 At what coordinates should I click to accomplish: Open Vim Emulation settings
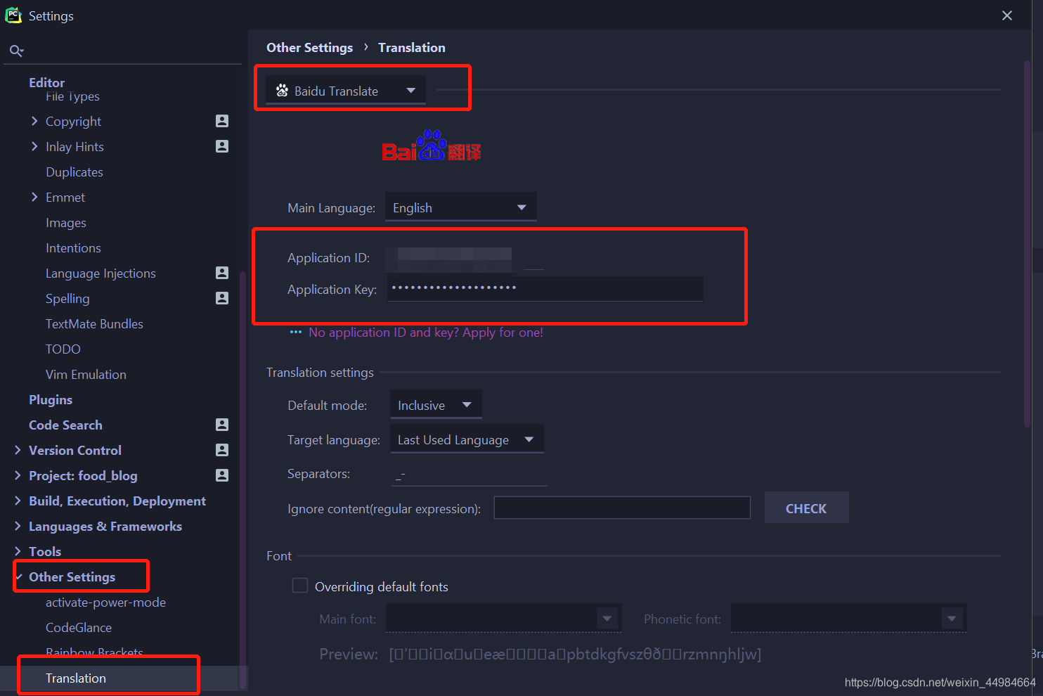(x=86, y=374)
